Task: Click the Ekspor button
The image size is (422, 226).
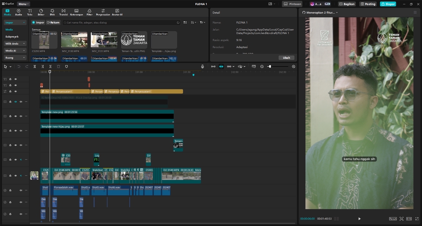Action: 388,4
